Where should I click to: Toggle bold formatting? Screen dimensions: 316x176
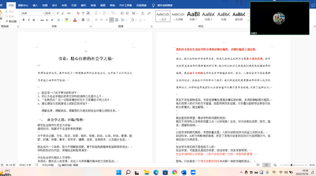[23, 20]
